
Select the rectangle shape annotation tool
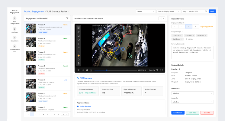click(79, 36)
